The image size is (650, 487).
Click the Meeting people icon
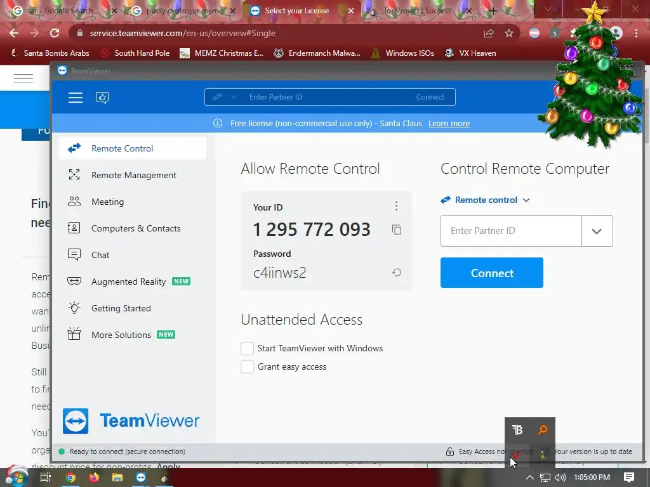[x=74, y=201]
